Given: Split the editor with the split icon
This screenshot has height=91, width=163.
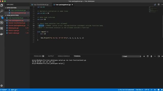Looking at the screenshot, I should (x=158, y=5).
